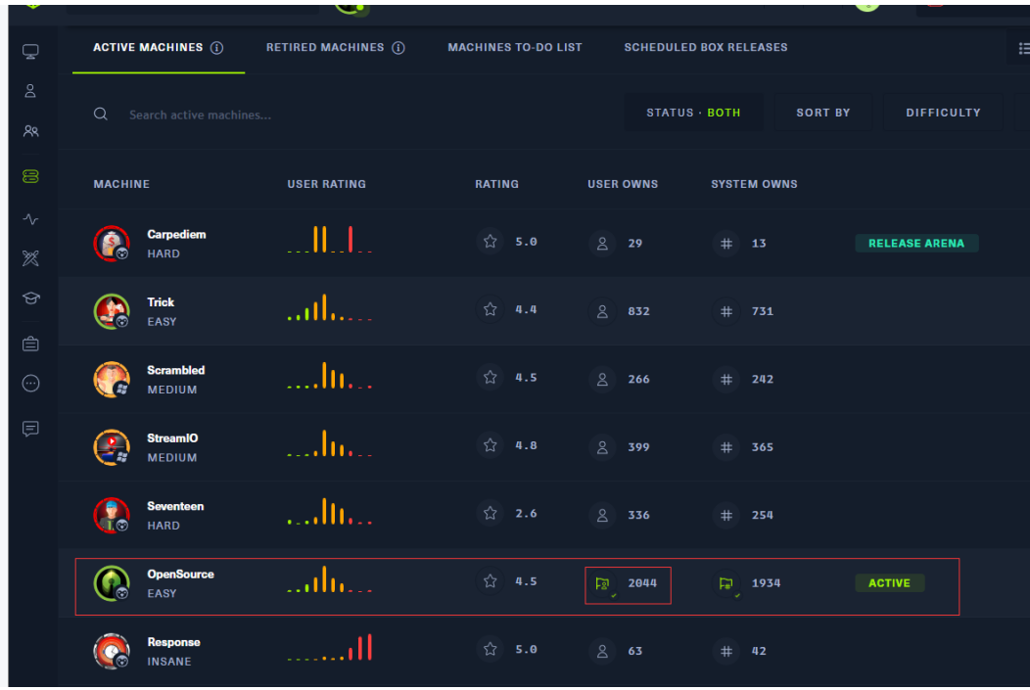Select the green Machines server-stack icon
Screen dimensions: 1030x690
click(x=30, y=176)
